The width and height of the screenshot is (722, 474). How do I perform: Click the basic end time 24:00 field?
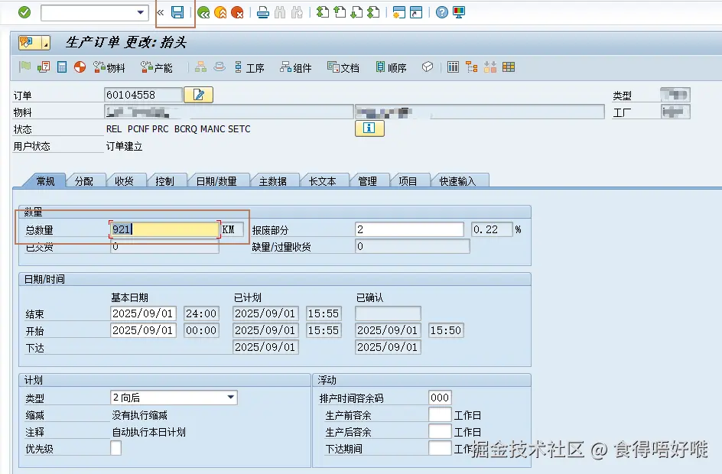(x=201, y=313)
